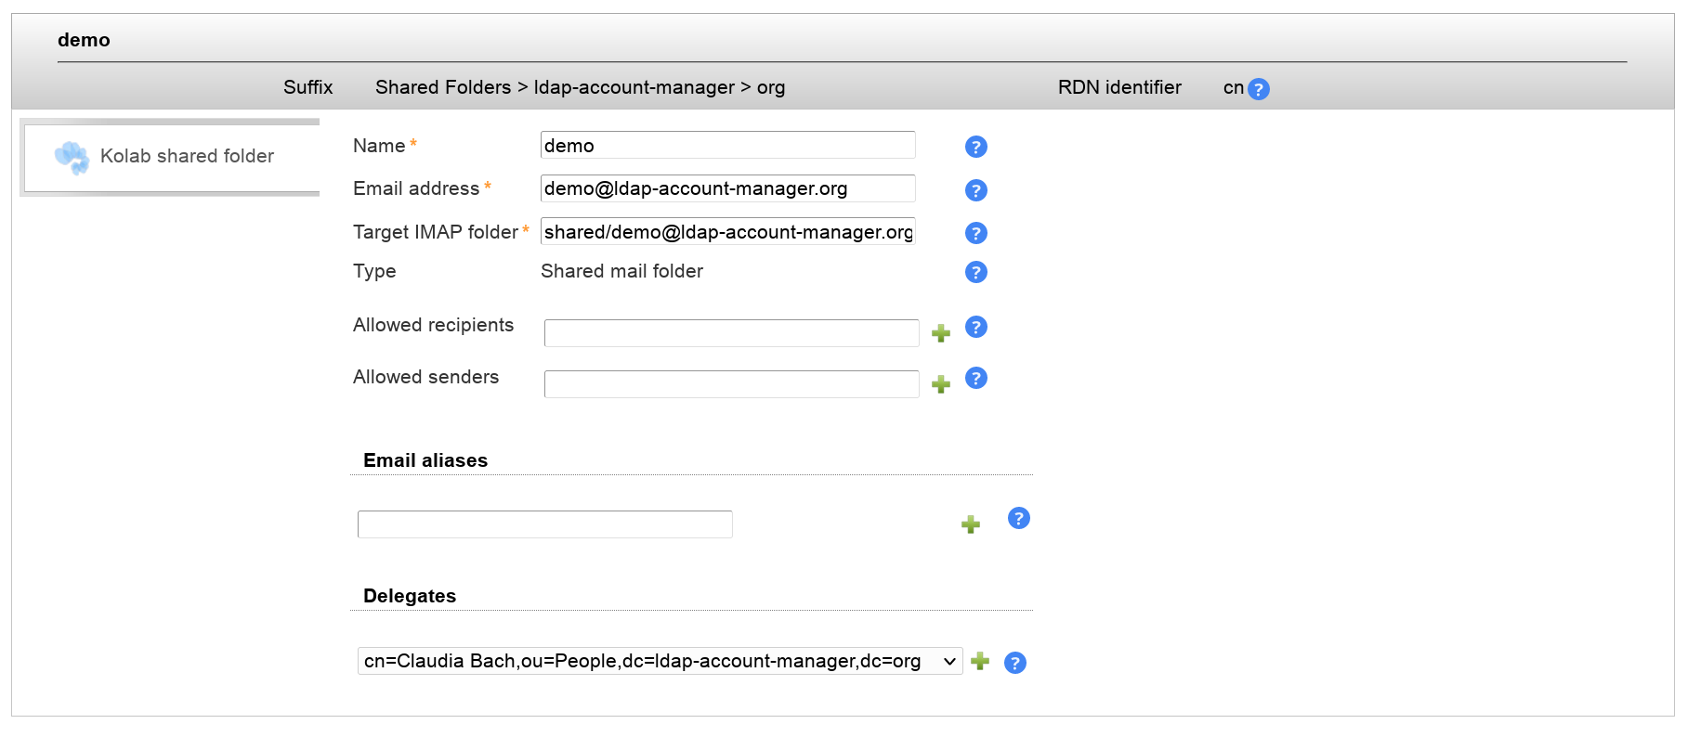
Task: Show help for Target IMAP folder
Action: 975,233
